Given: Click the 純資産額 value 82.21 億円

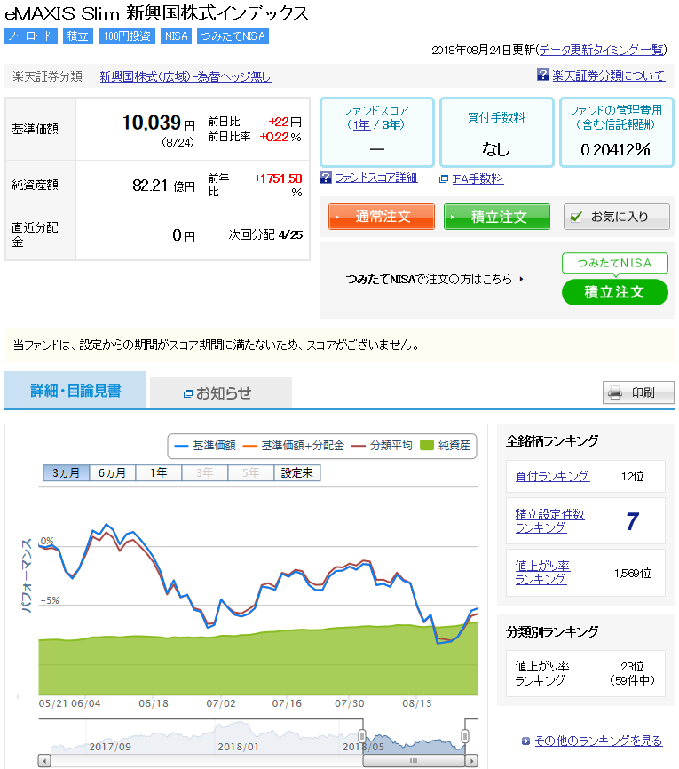Looking at the screenshot, I should (x=163, y=186).
